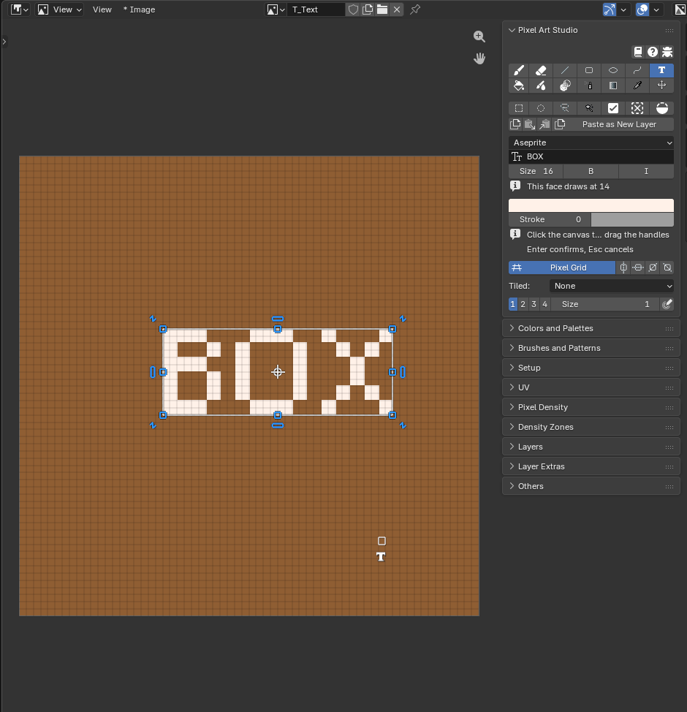
Task: Click the pan hand icon in viewport
Action: pyautogui.click(x=479, y=58)
